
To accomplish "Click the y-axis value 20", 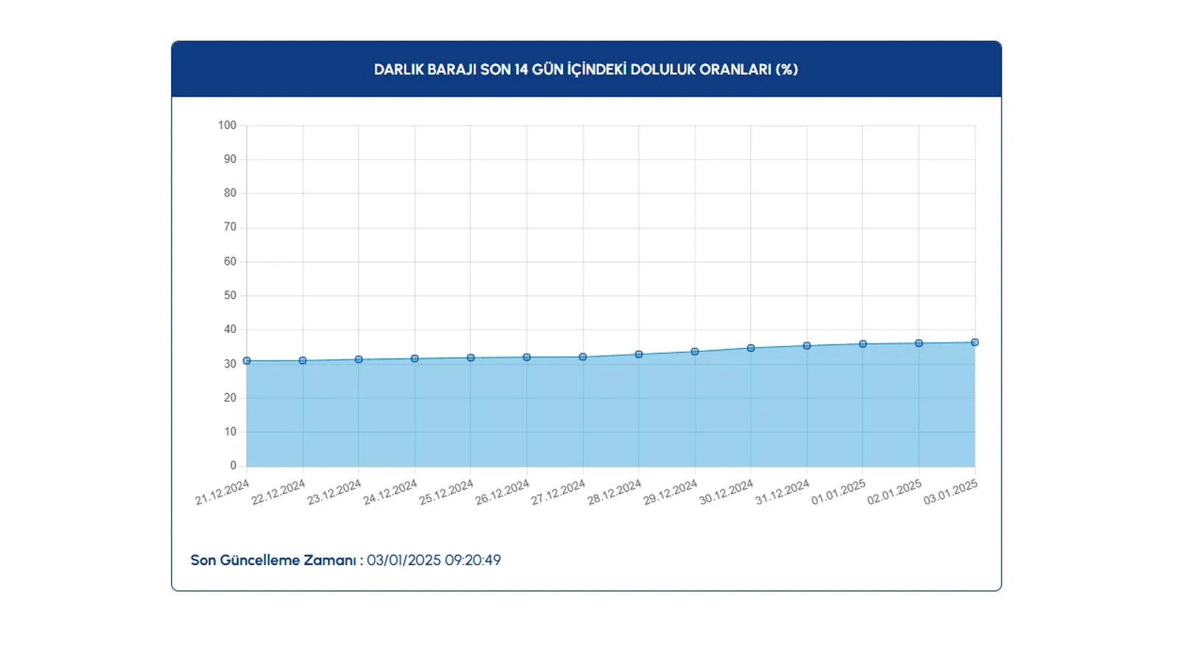I will 231,398.
